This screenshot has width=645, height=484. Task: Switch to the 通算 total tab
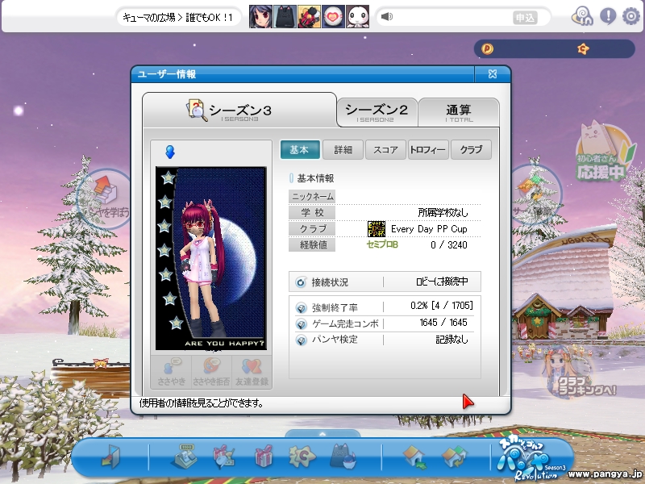click(x=459, y=112)
